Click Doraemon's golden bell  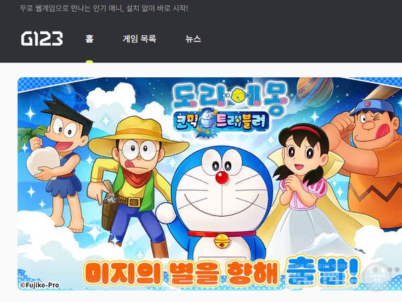[222, 241]
